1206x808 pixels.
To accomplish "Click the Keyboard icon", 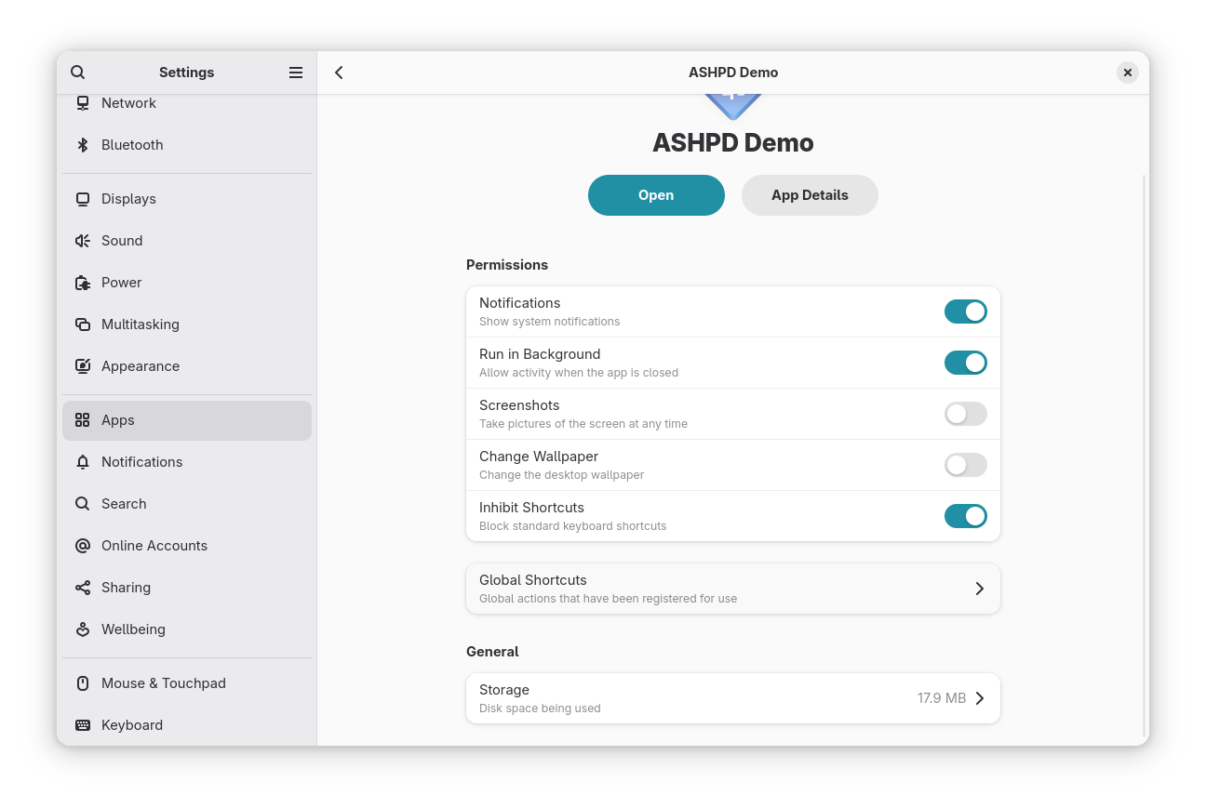I will (x=83, y=725).
